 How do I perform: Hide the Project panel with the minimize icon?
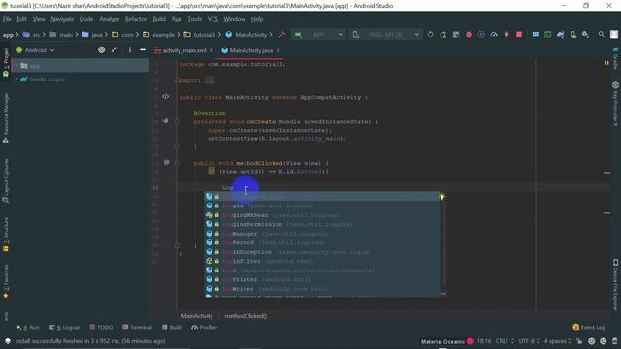tap(143, 49)
